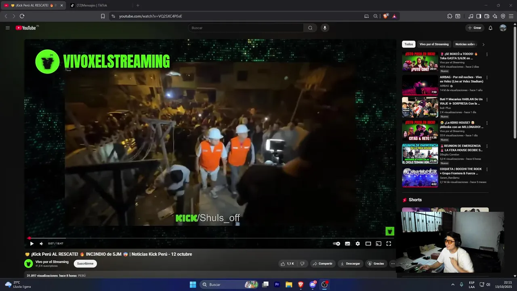Open the video player settings gear
Image resolution: width=517 pixels, height=291 pixels.
[x=357, y=244]
